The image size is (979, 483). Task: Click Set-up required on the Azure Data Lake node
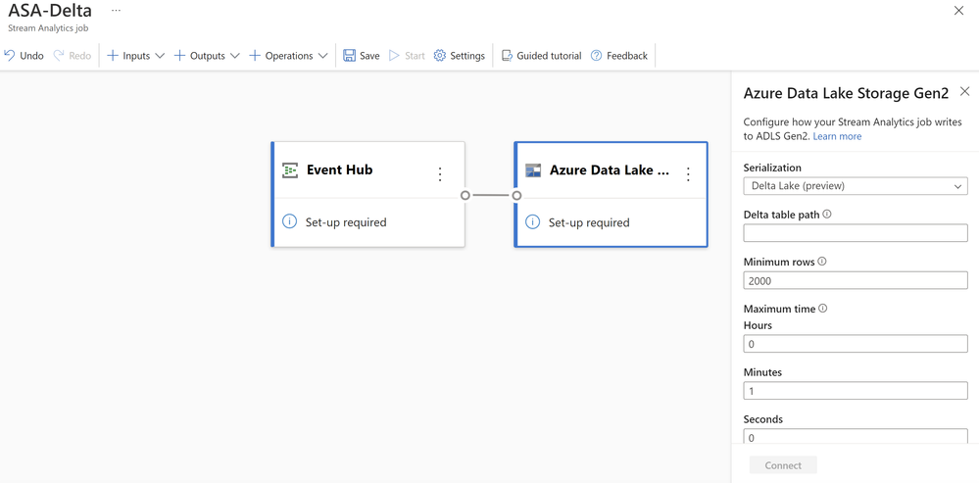[x=589, y=222]
